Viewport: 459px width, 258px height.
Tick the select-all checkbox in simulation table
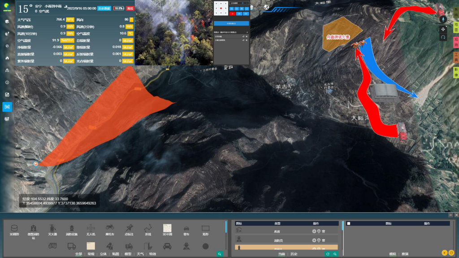click(349, 223)
